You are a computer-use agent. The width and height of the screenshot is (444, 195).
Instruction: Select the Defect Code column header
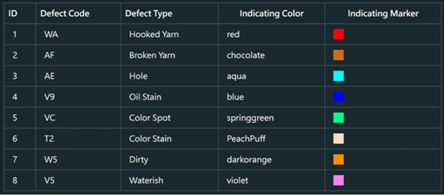pos(65,14)
